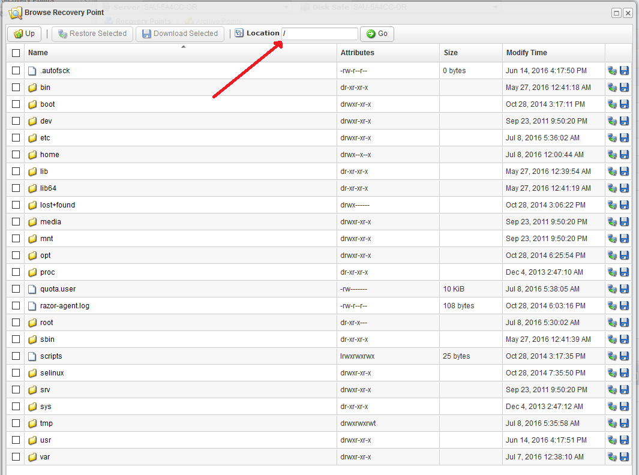Click the restore icon for the etc folder

tap(613, 137)
